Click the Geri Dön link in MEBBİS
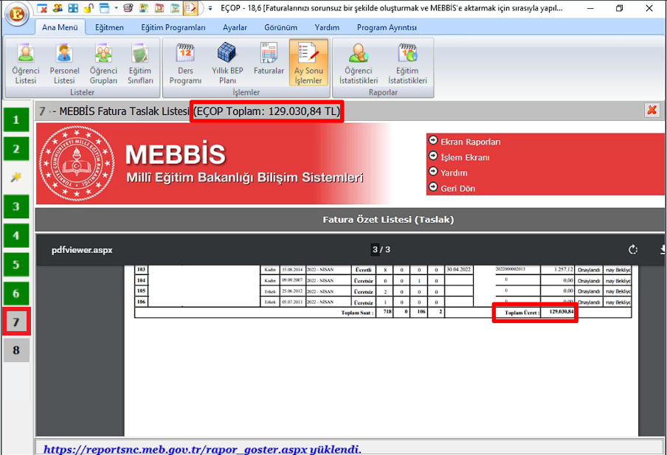The width and height of the screenshot is (667, 455). (457, 188)
